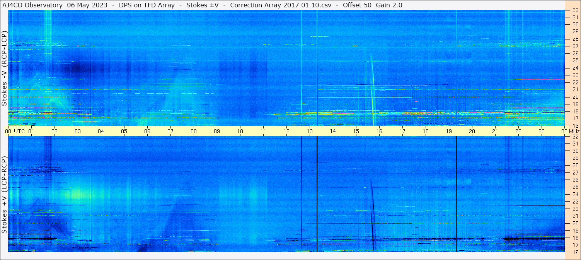Click the 21 hour tick on time axis
581x260 pixels.
click(x=495, y=131)
